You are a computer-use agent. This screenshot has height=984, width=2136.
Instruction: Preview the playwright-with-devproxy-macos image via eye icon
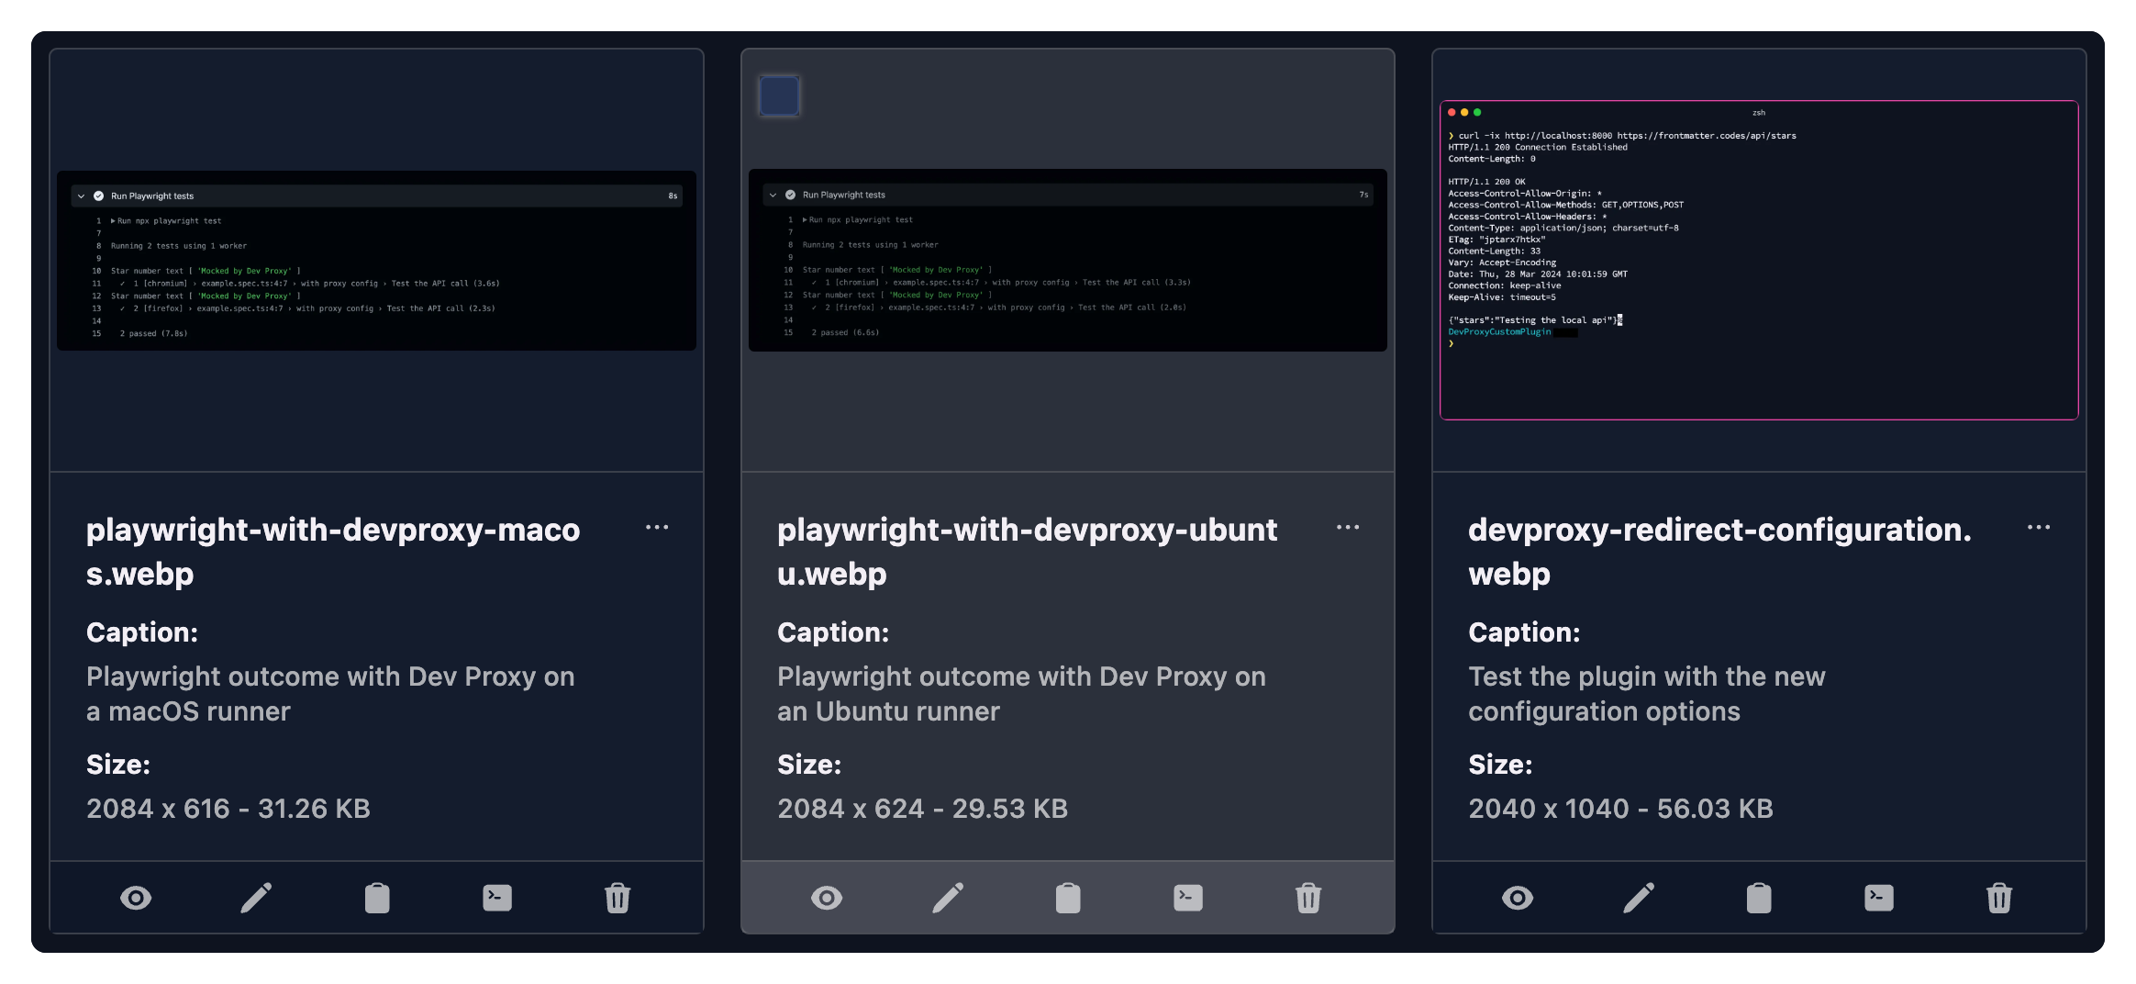(136, 898)
